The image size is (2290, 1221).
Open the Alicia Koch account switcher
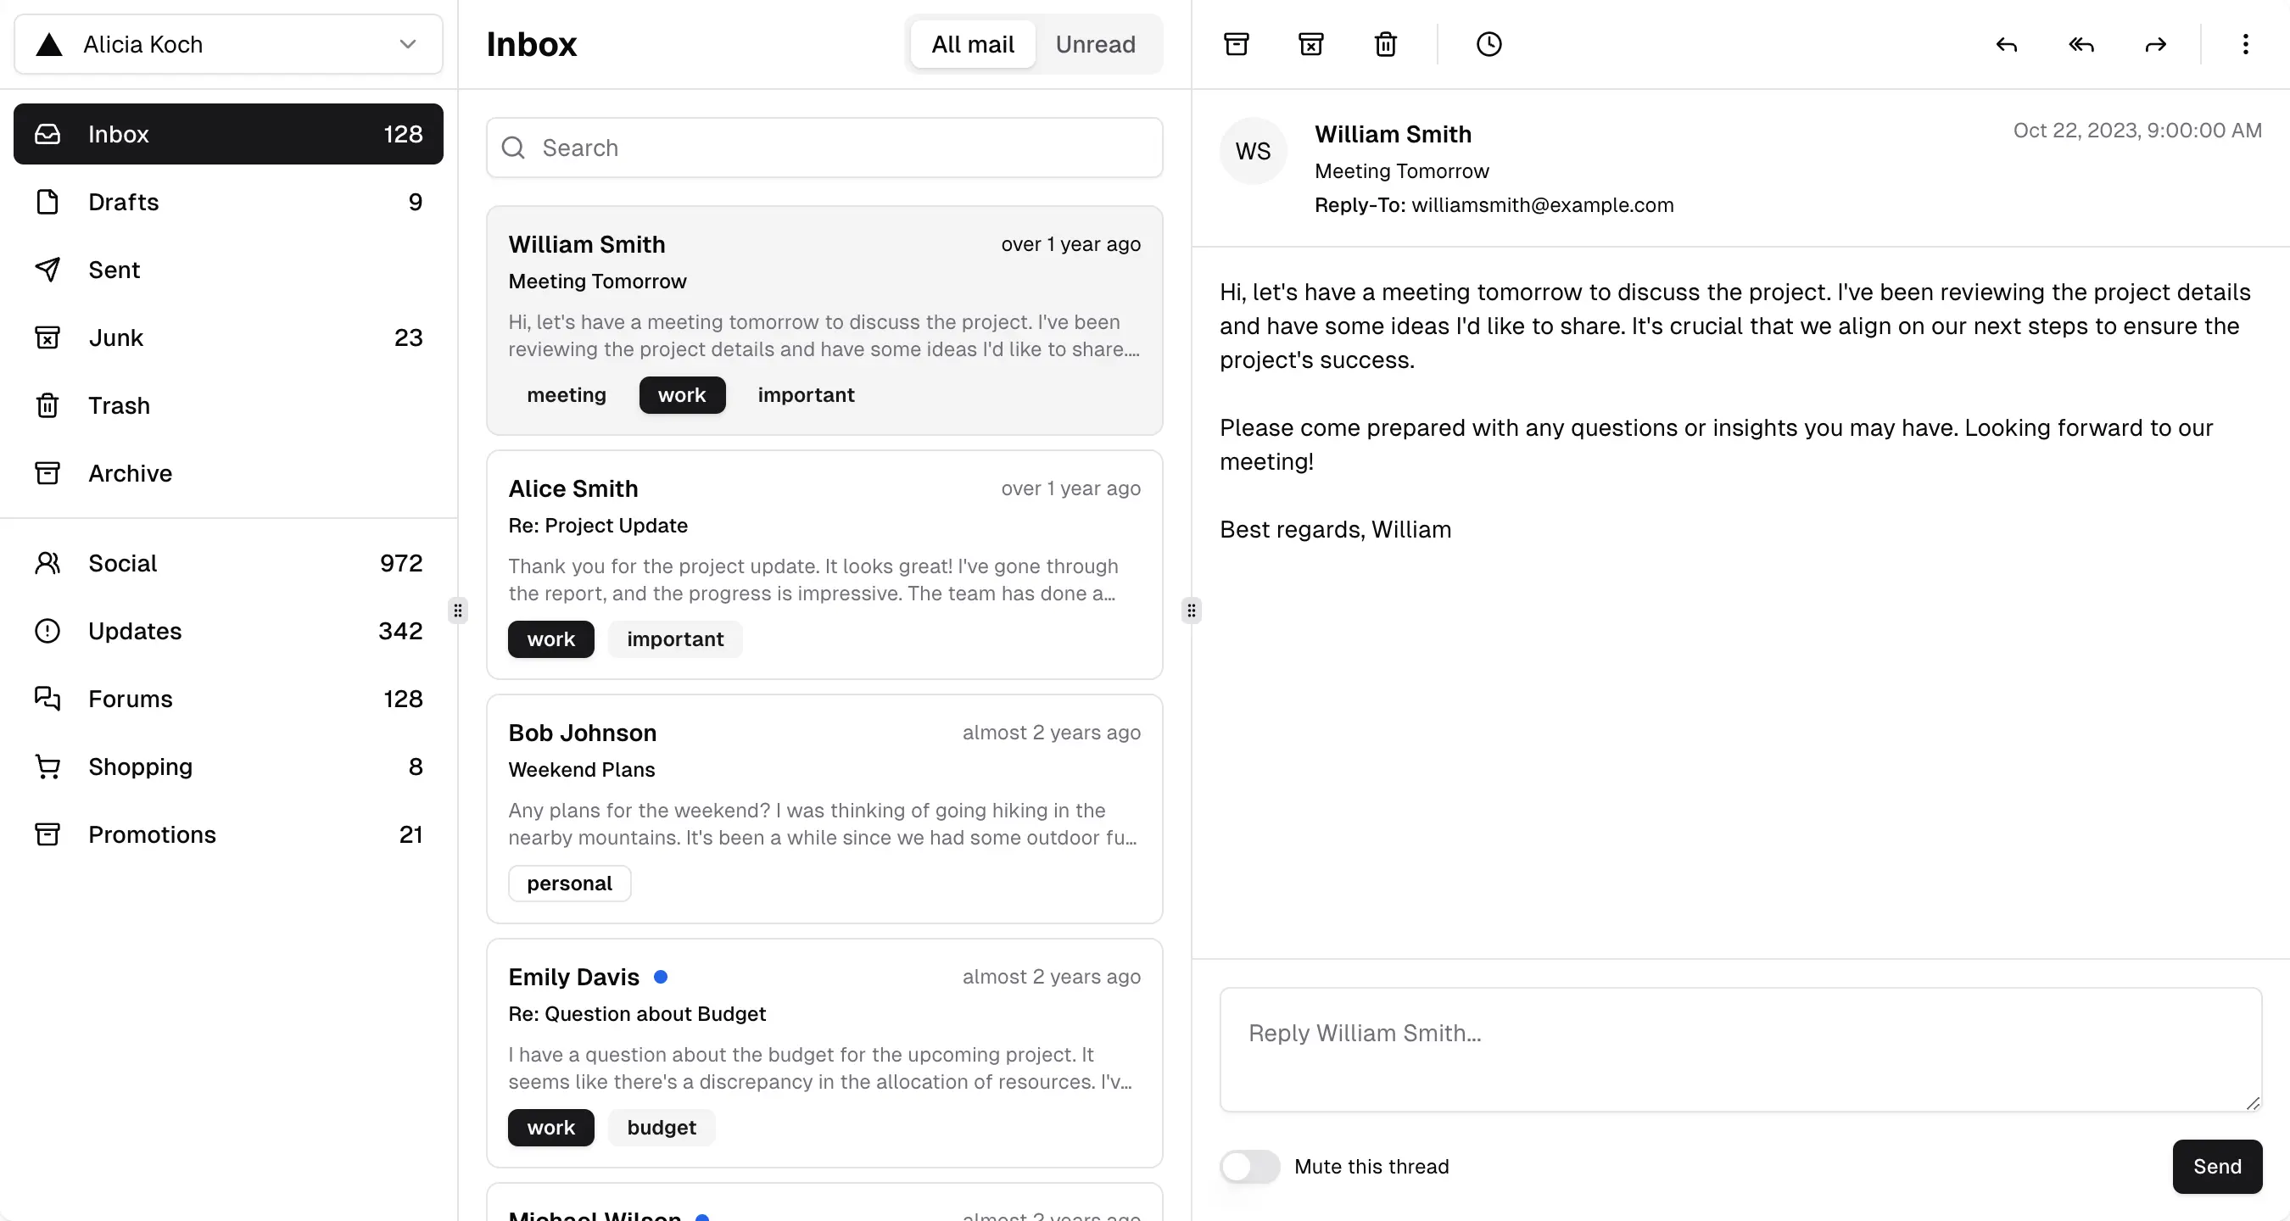pos(226,44)
